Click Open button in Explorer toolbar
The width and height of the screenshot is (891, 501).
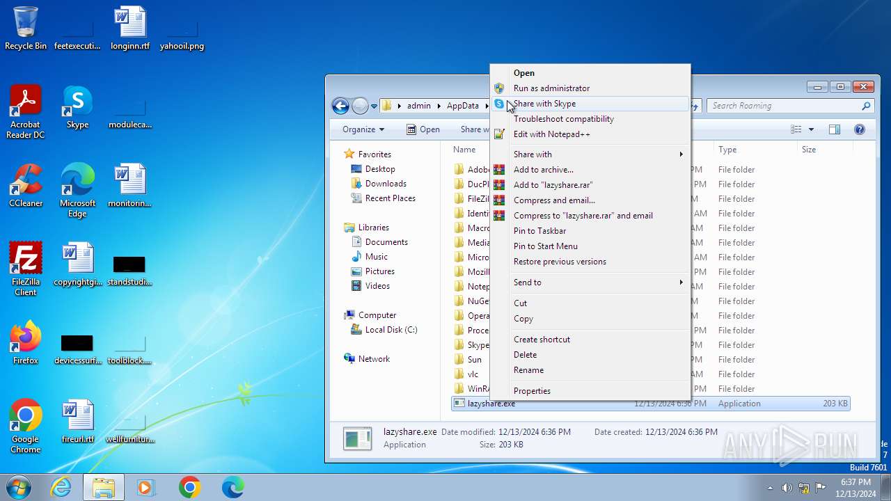pyautogui.click(x=423, y=129)
